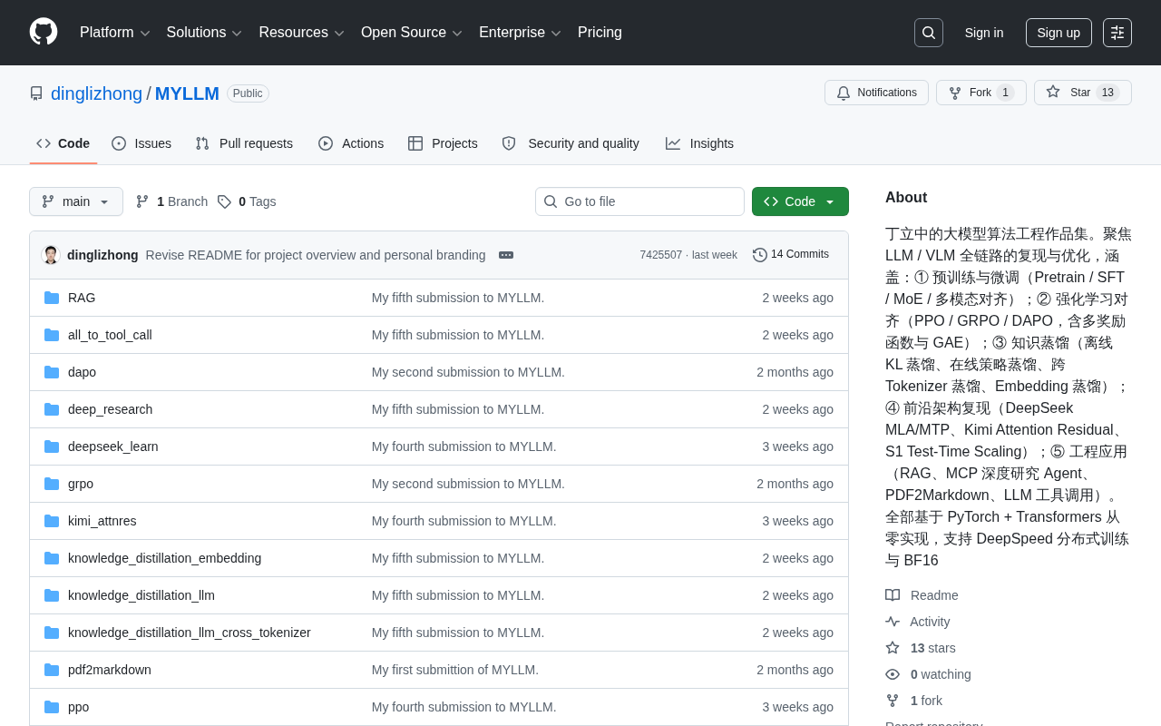Open the RAG folder icon
The width and height of the screenshot is (1161, 726).
point(52,298)
